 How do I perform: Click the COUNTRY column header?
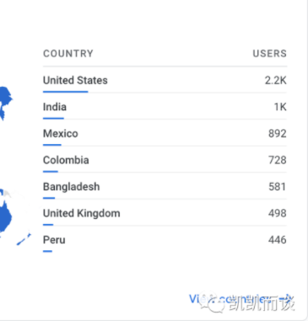click(x=68, y=53)
